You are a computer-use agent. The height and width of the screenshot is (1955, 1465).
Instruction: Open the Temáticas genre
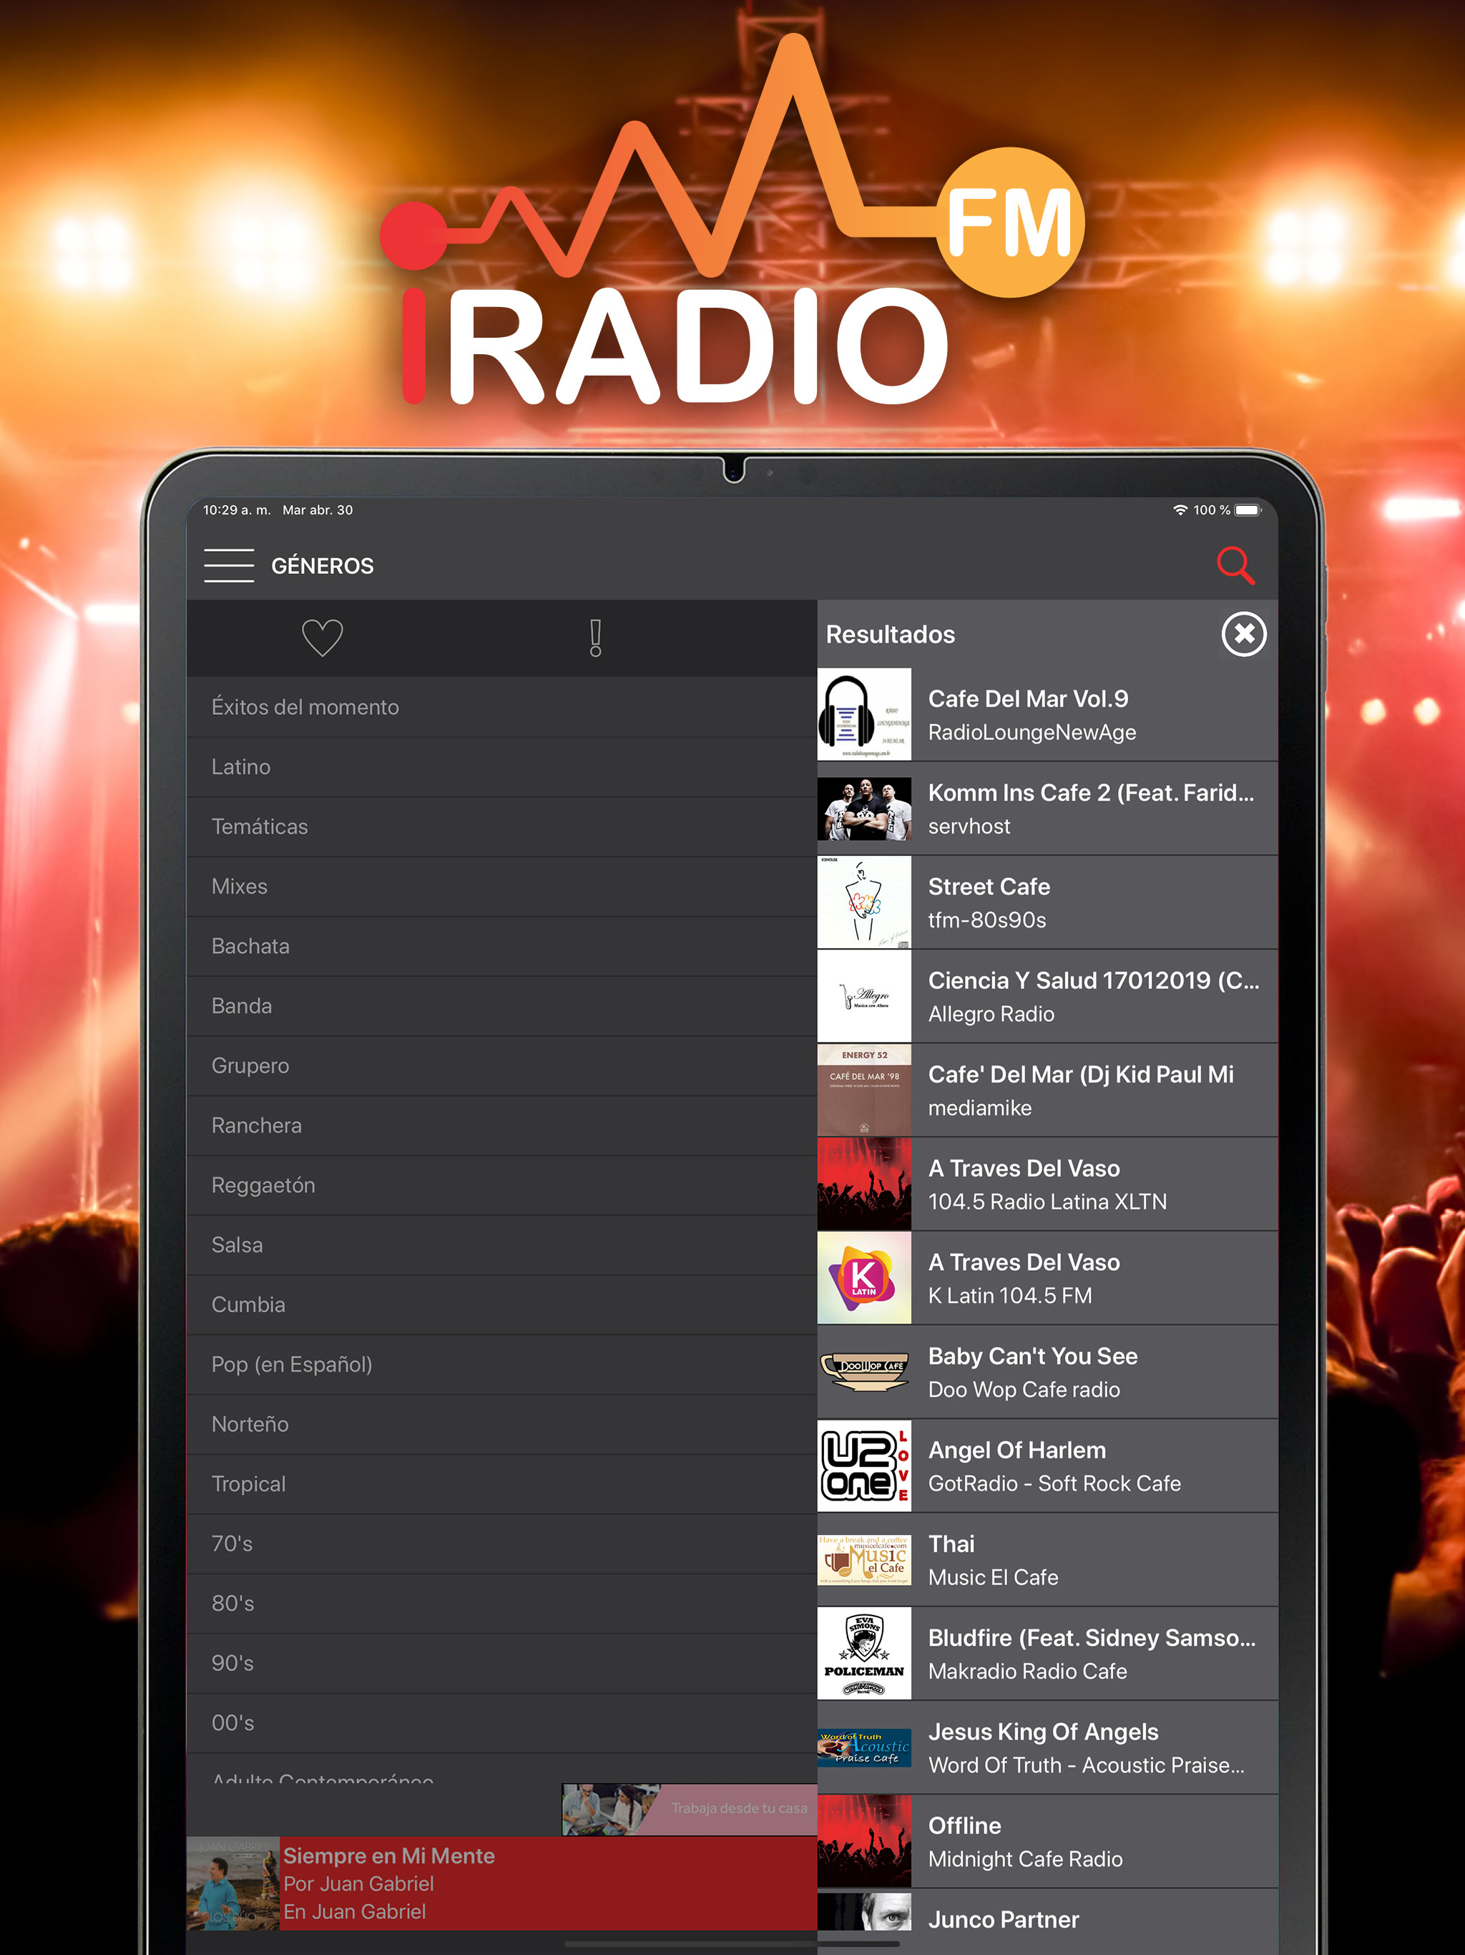point(502,827)
